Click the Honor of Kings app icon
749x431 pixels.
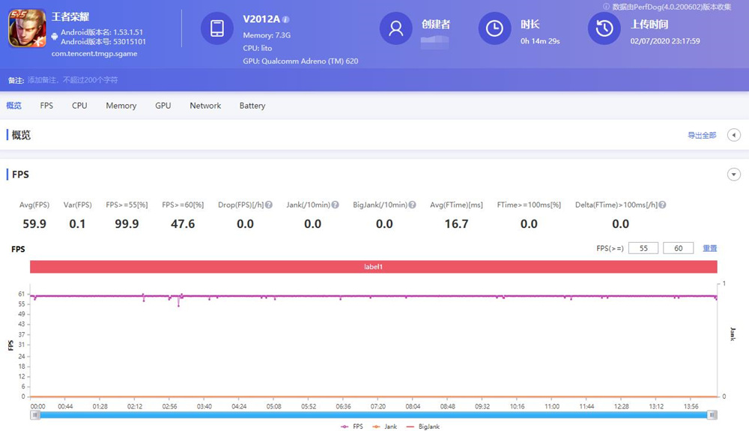pyautogui.click(x=27, y=28)
